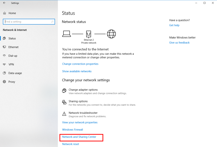The width and height of the screenshot is (217, 147).
Task: Open the Data usage page
Action: coord(15,73)
